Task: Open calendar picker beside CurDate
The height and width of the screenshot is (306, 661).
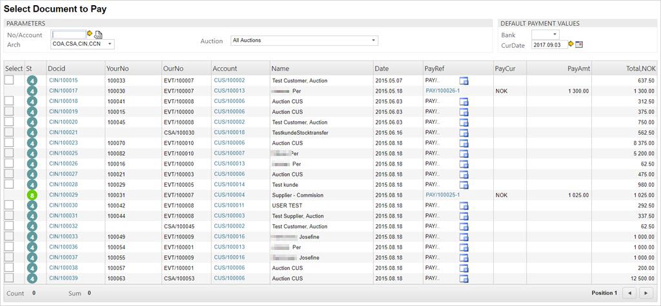Action: point(579,44)
